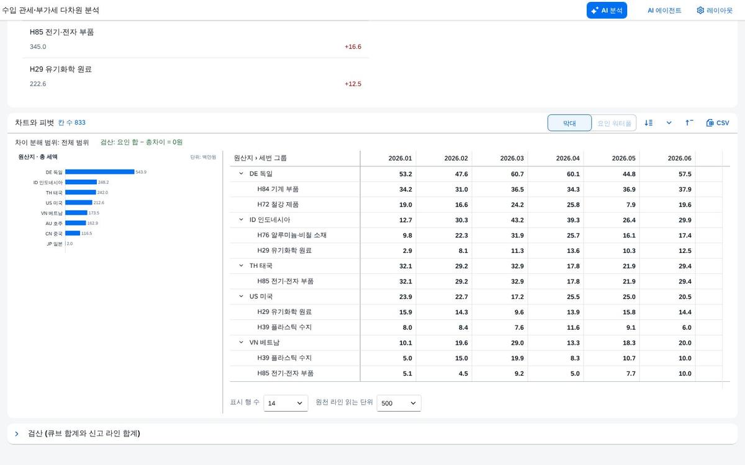745x465 pixels.
Task: Collapse the TH 태국 row group
Action: [242, 265]
